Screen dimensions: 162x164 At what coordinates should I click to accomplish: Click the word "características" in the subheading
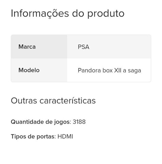(68, 101)
